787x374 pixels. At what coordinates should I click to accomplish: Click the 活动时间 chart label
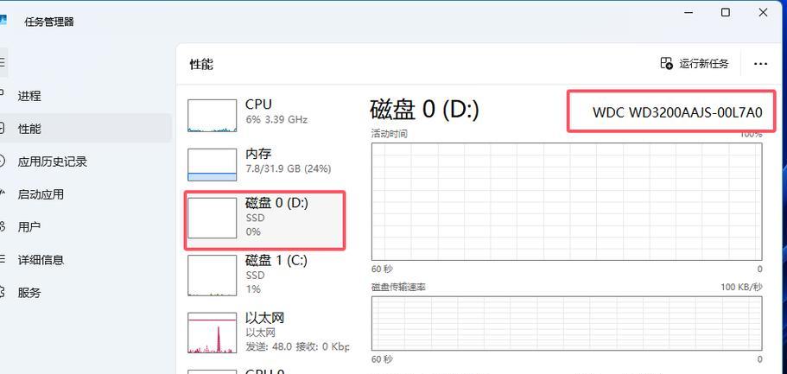coord(390,134)
